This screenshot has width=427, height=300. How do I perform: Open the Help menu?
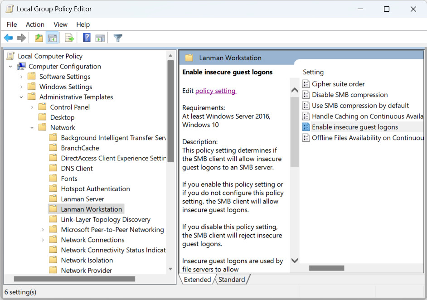click(x=83, y=24)
